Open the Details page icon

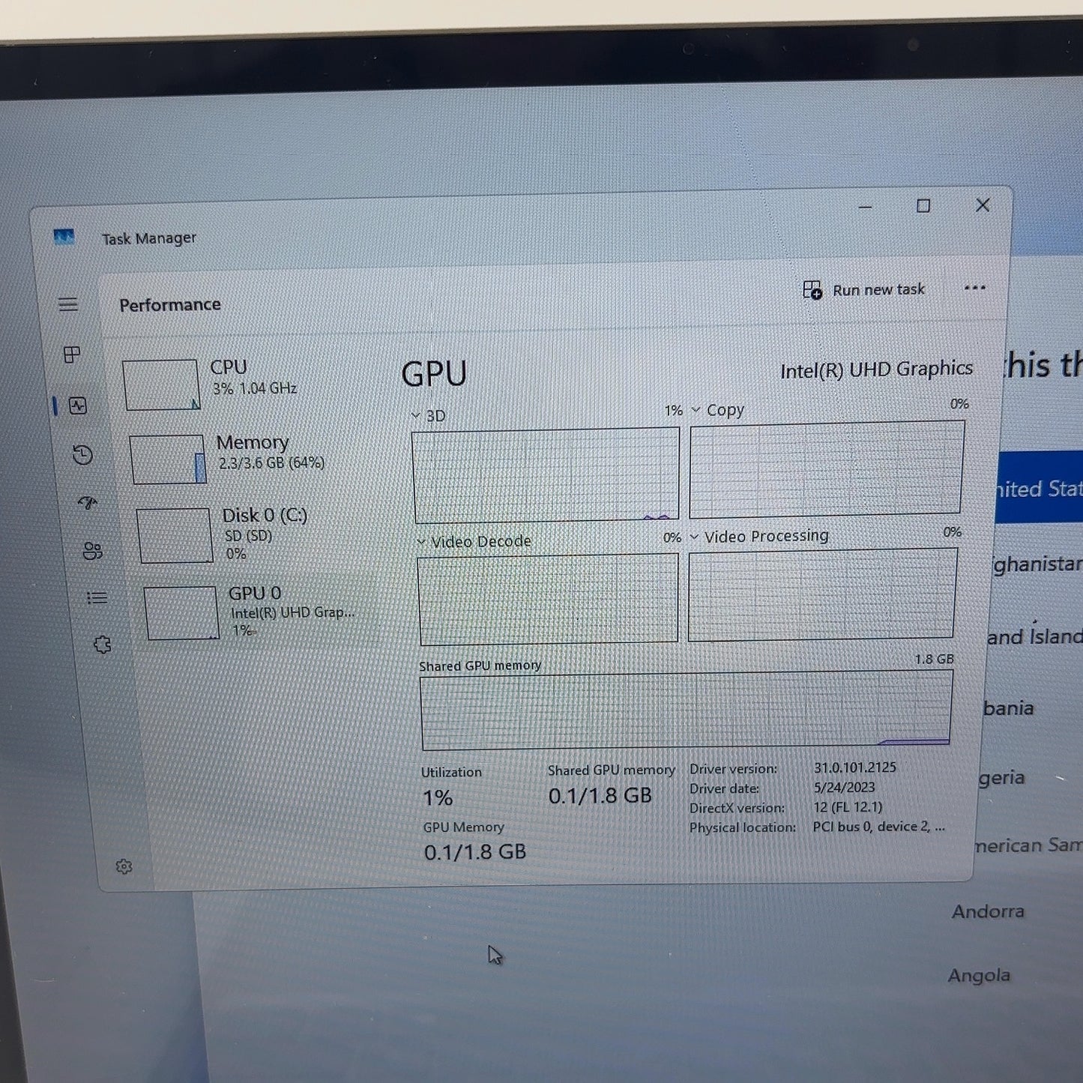97,598
